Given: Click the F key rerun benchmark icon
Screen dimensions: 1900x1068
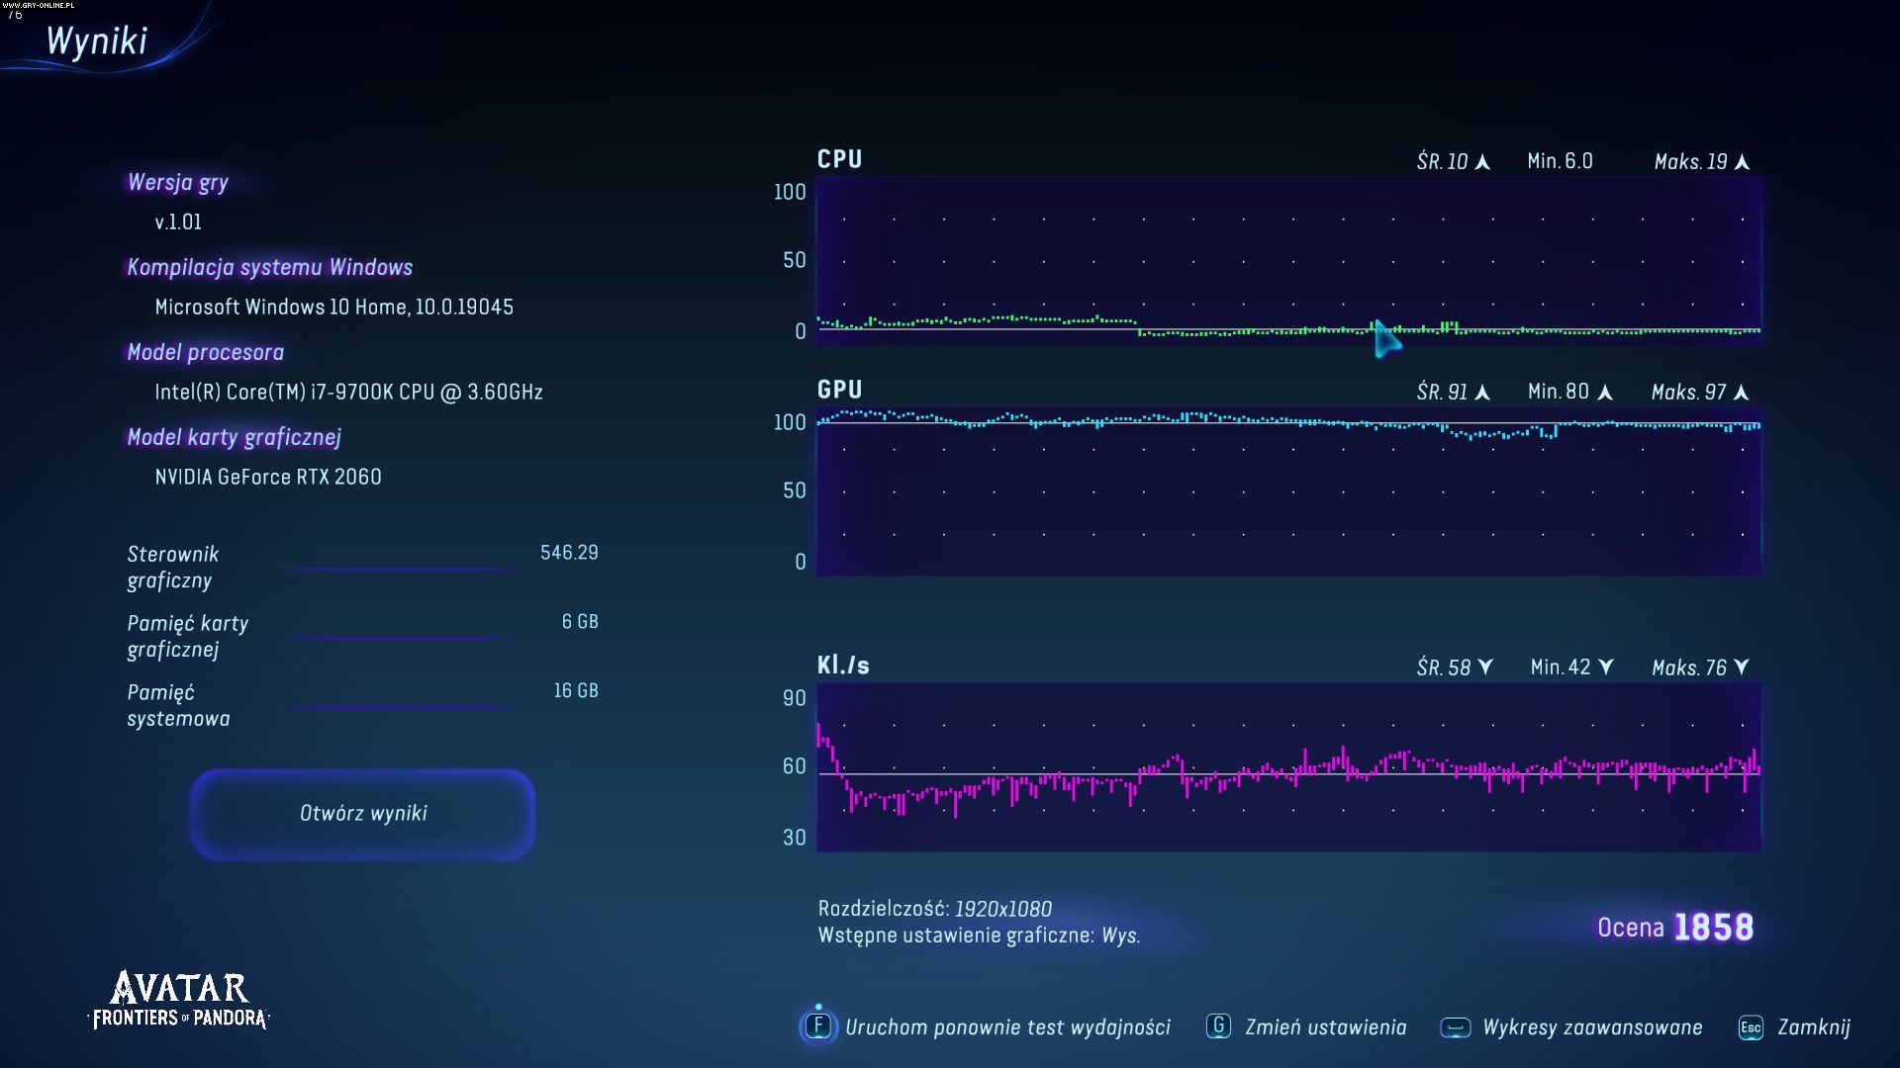Looking at the screenshot, I should (817, 1026).
